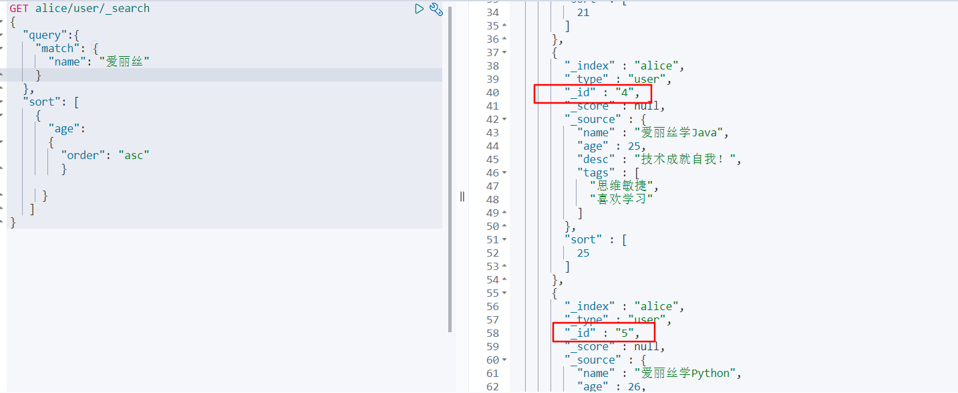Image resolution: width=958 pixels, height=393 pixels.
Task: Click the Send request play icon
Action: [x=419, y=9]
